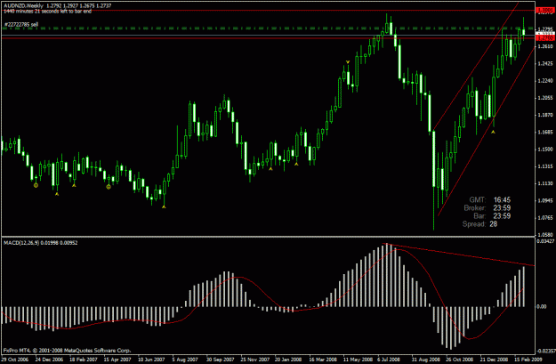Click the 5 Aug 2007 date label

pyautogui.click(x=185, y=360)
